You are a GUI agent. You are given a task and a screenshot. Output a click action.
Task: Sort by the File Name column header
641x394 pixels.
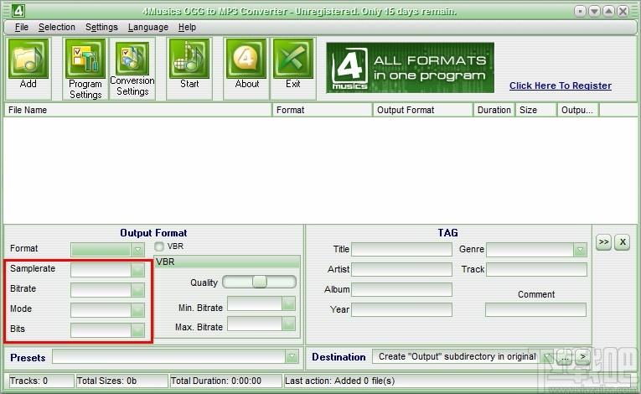click(x=137, y=110)
